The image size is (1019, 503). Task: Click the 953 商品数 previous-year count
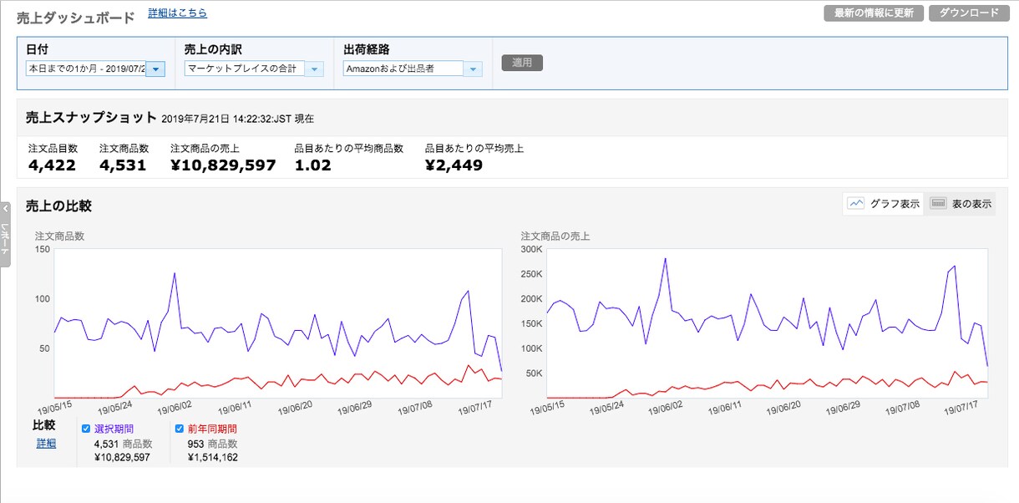click(212, 444)
